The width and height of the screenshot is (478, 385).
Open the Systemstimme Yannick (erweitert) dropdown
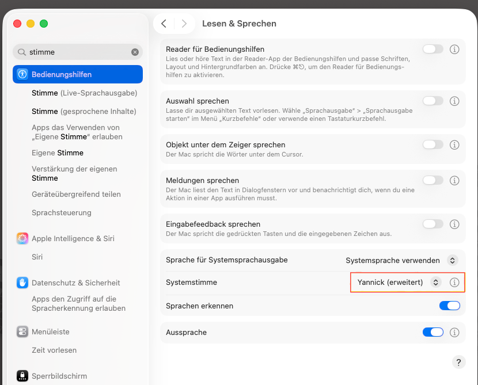pos(399,282)
